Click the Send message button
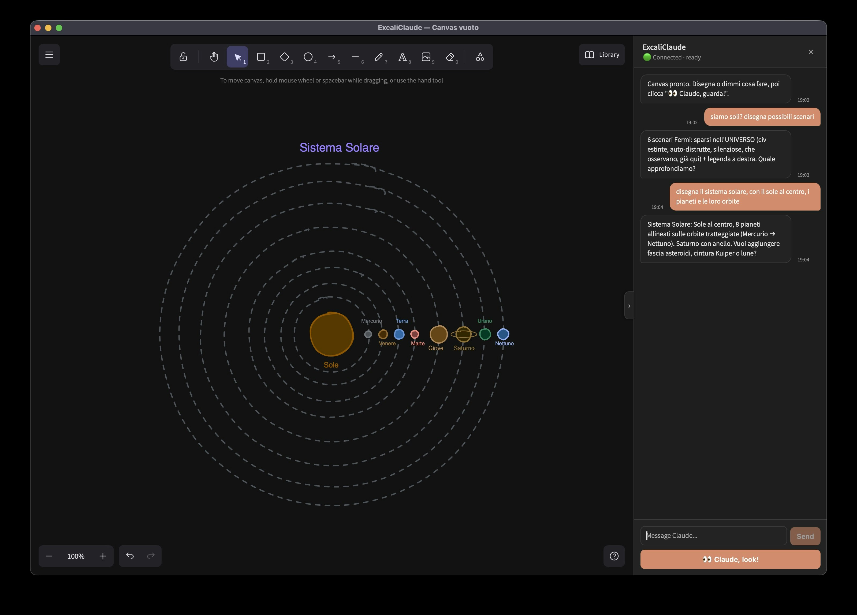 point(805,536)
